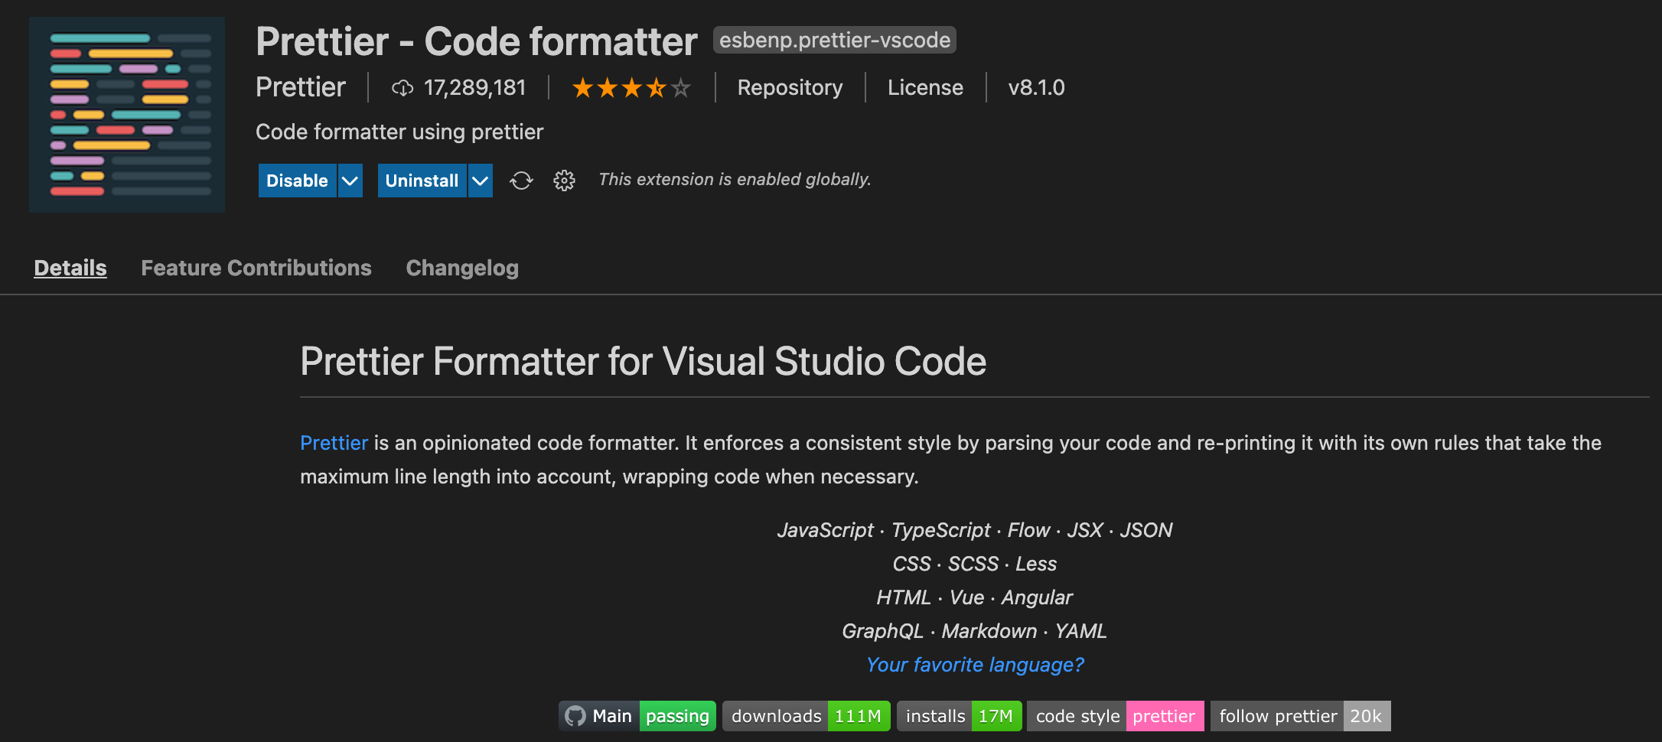Click the downloads 111M badge
This screenshot has width=1662, height=742.
point(807,716)
